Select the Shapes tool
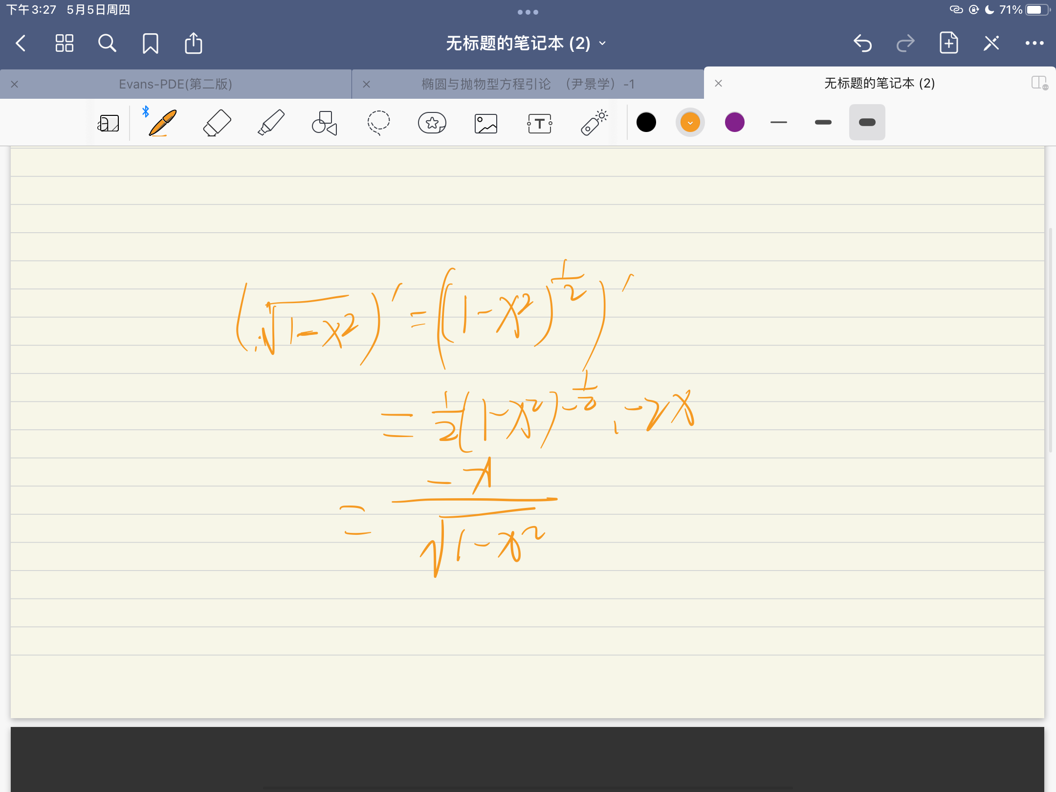1056x792 pixels. 324,123
